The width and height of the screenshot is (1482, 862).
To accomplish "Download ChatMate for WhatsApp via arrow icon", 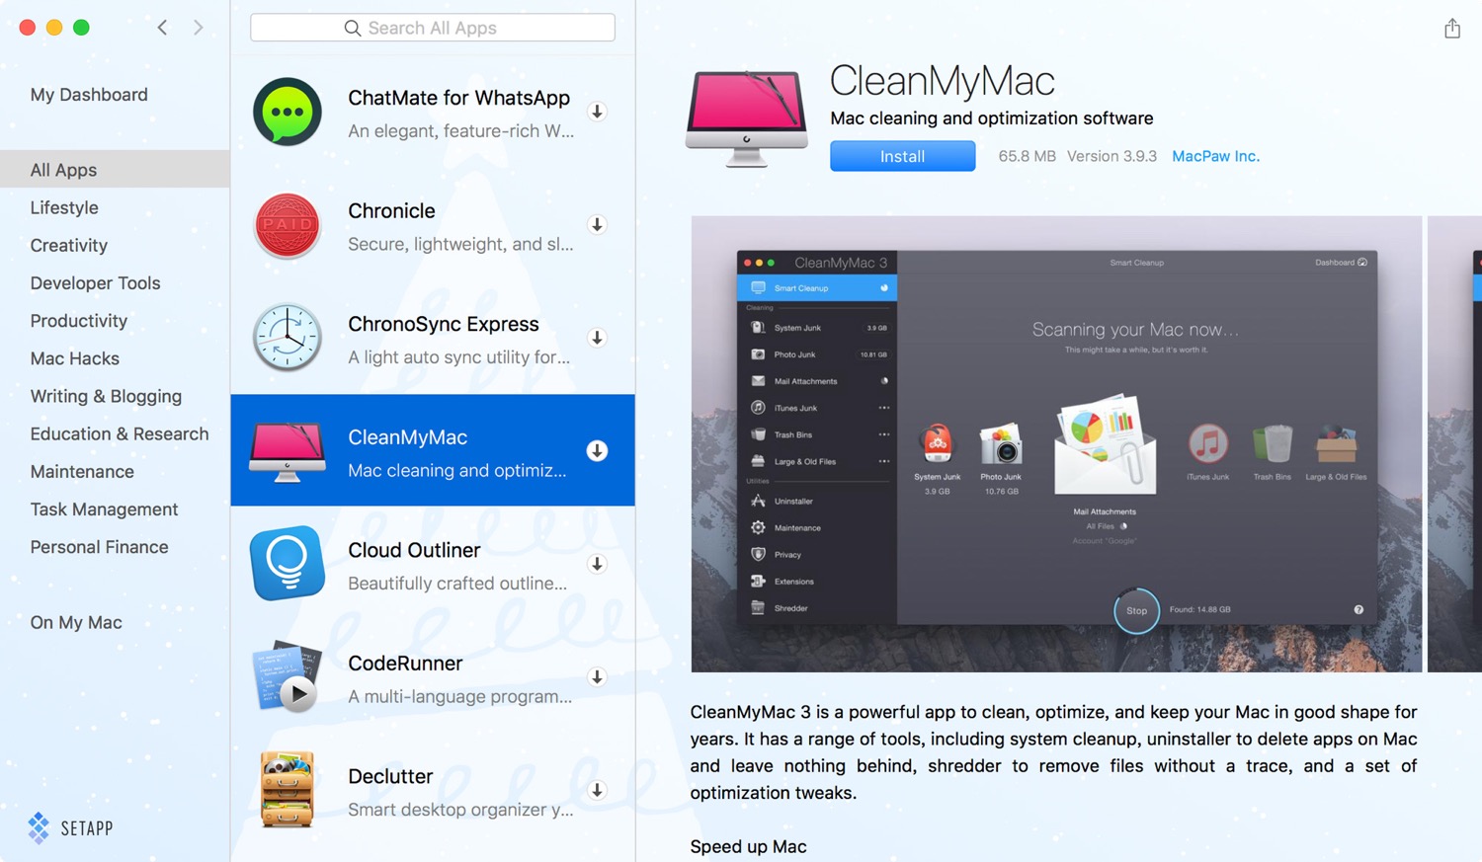I will tap(597, 112).
